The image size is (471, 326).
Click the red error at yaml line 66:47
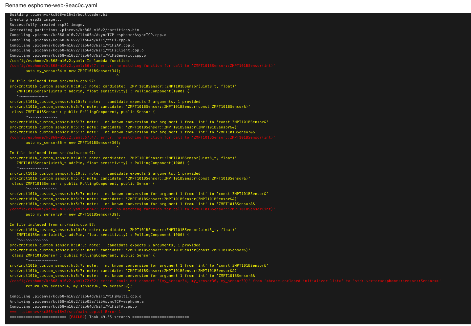point(142,66)
